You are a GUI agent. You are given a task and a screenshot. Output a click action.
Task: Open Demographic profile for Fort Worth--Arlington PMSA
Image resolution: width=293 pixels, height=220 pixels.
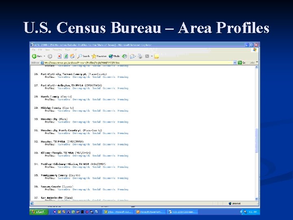point(81,88)
